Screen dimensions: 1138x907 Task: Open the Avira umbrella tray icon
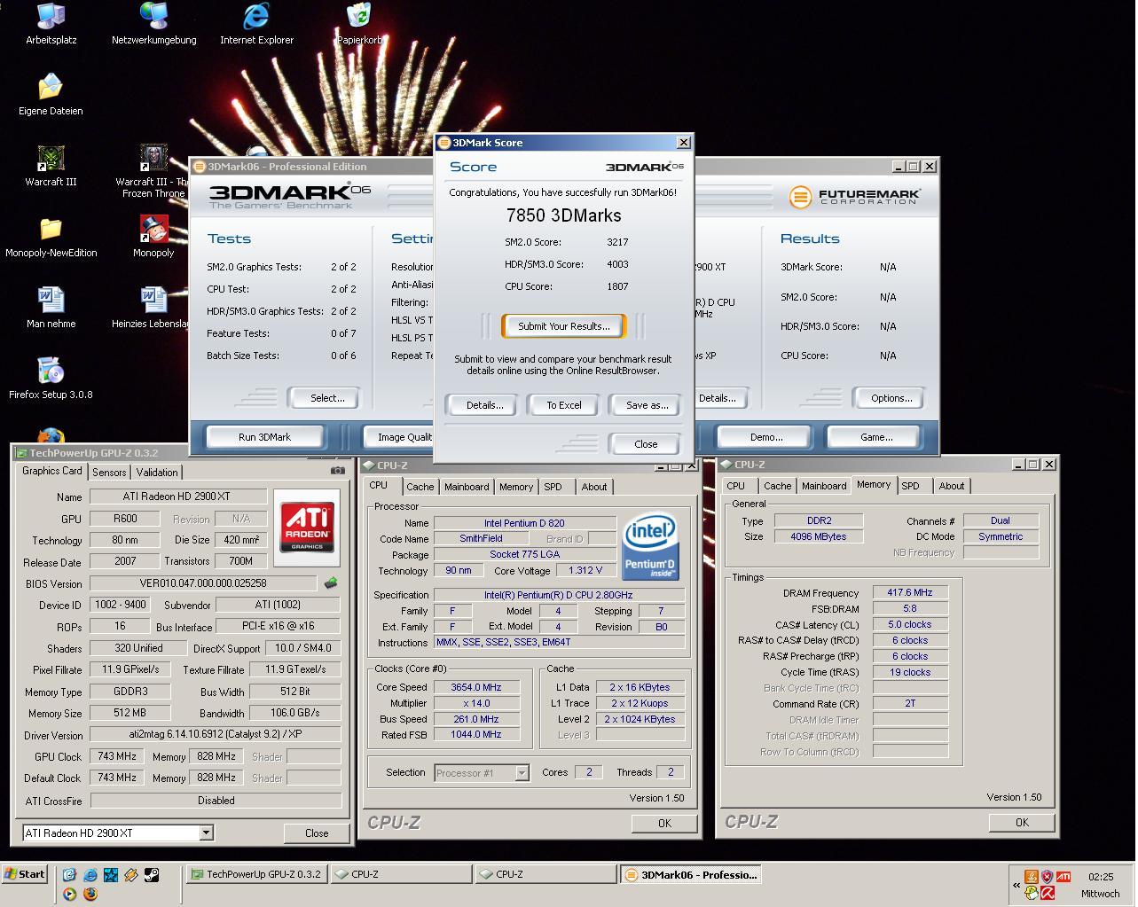pos(1047,894)
